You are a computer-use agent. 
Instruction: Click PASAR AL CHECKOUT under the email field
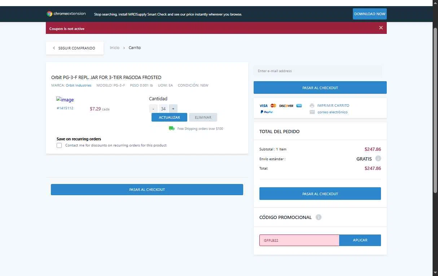point(320,88)
